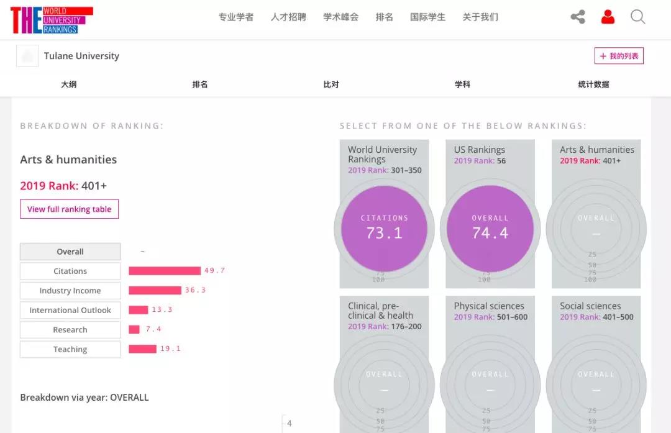This screenshot has height=433, width=671.
Task: Switch to the 统计数据 tab
Action: click(x=593, y=84)
